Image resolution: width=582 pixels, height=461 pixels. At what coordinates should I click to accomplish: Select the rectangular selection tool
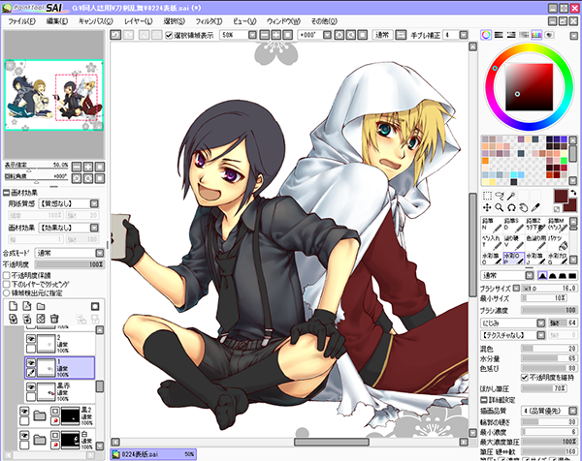[487, 196]
